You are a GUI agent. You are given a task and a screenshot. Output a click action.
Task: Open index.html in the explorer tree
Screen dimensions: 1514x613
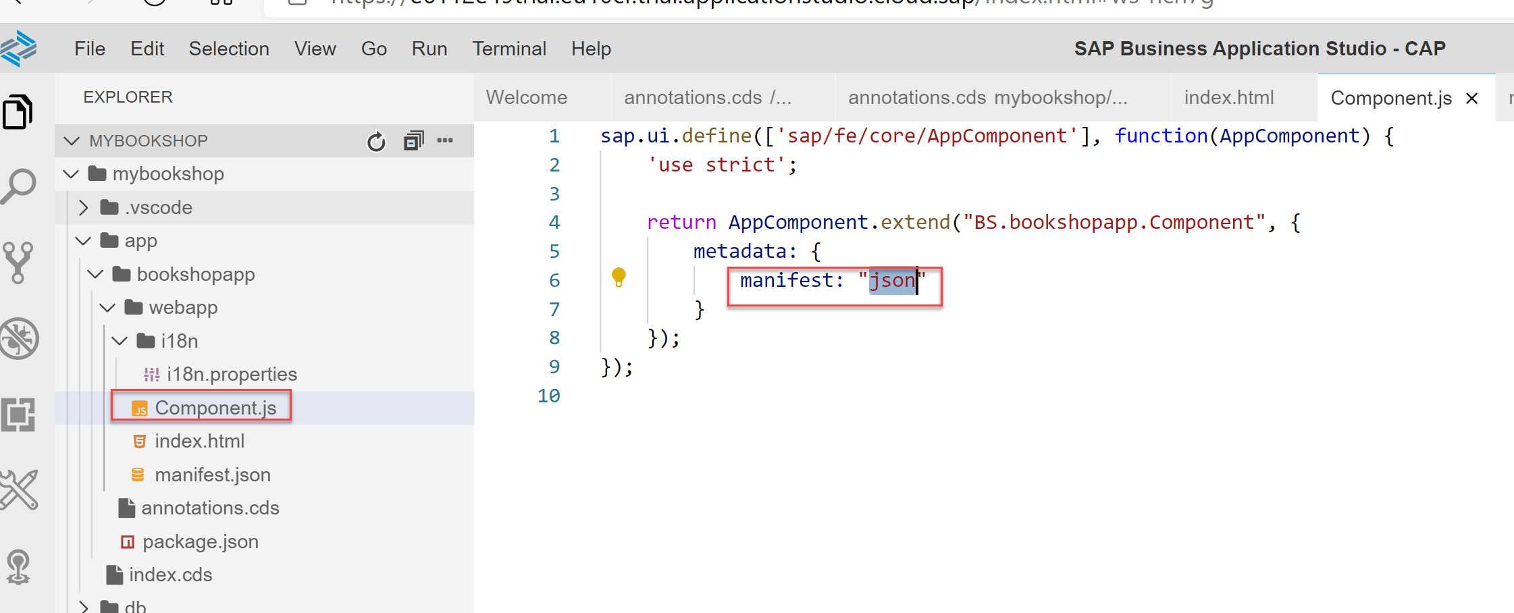[x=199, y=442]
